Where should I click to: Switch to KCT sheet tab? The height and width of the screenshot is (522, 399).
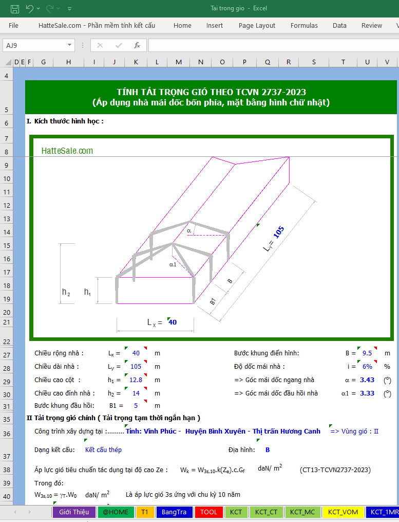(236, 512)
